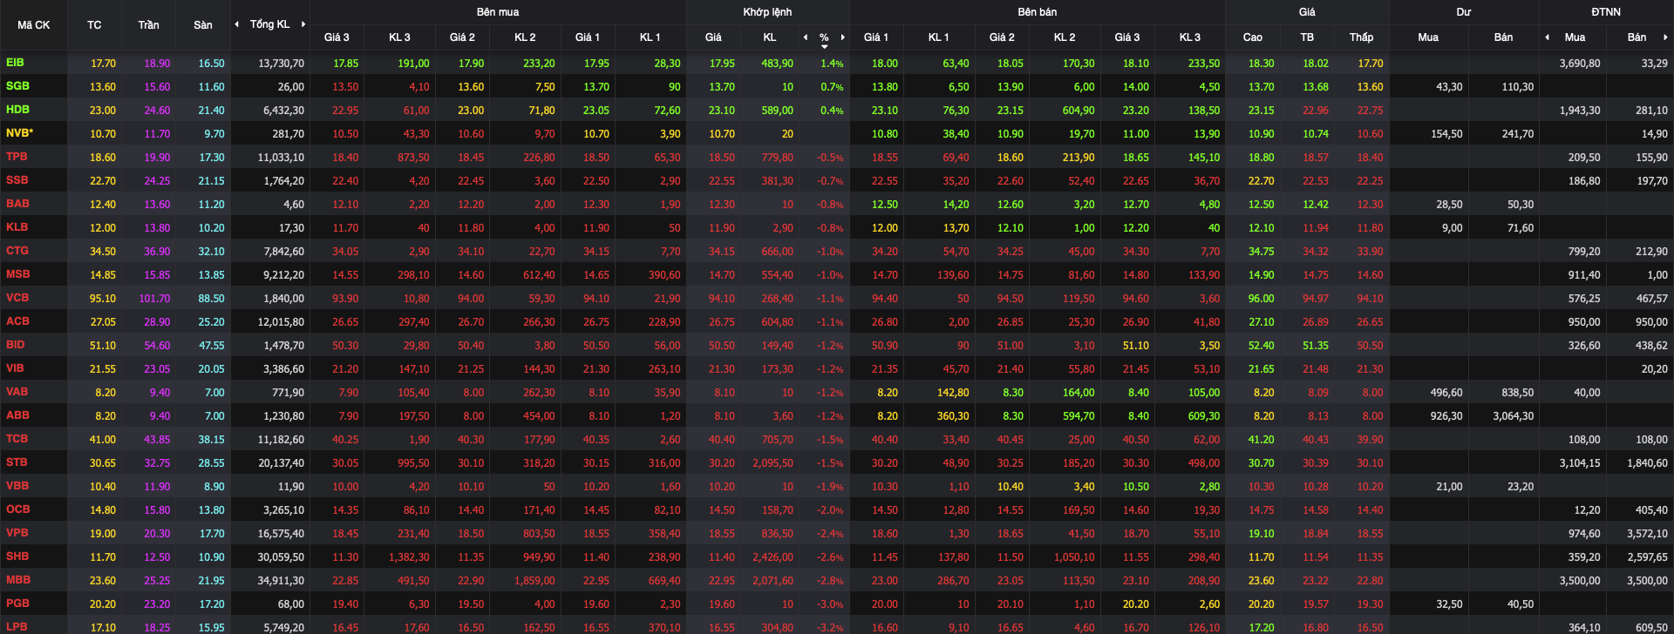
Task: Sort by the Sàn column header
Action: point(203,25)
